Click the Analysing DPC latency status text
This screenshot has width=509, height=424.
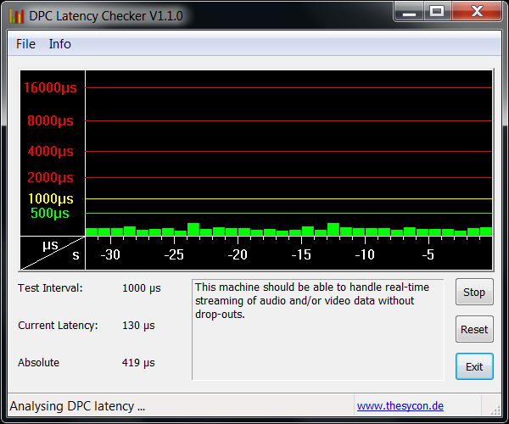click(77, 406)
